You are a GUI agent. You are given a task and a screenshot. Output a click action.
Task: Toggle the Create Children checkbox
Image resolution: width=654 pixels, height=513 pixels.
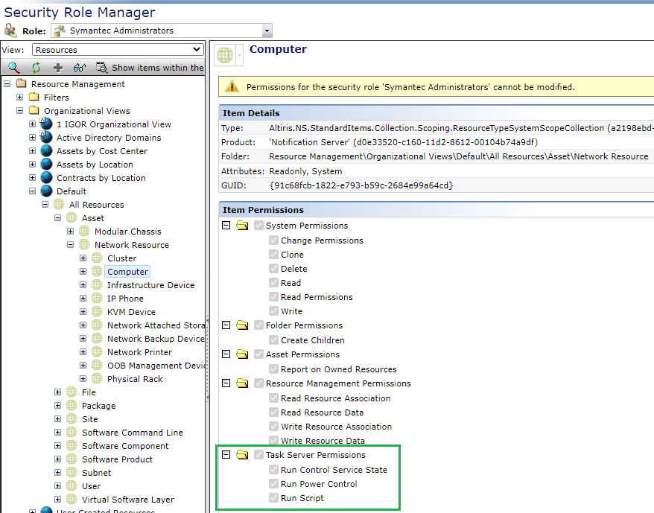point(273,340)
